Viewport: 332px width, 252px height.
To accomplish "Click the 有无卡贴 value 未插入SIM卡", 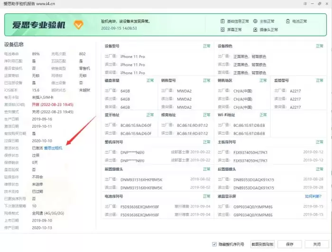I will click(43, 97).
